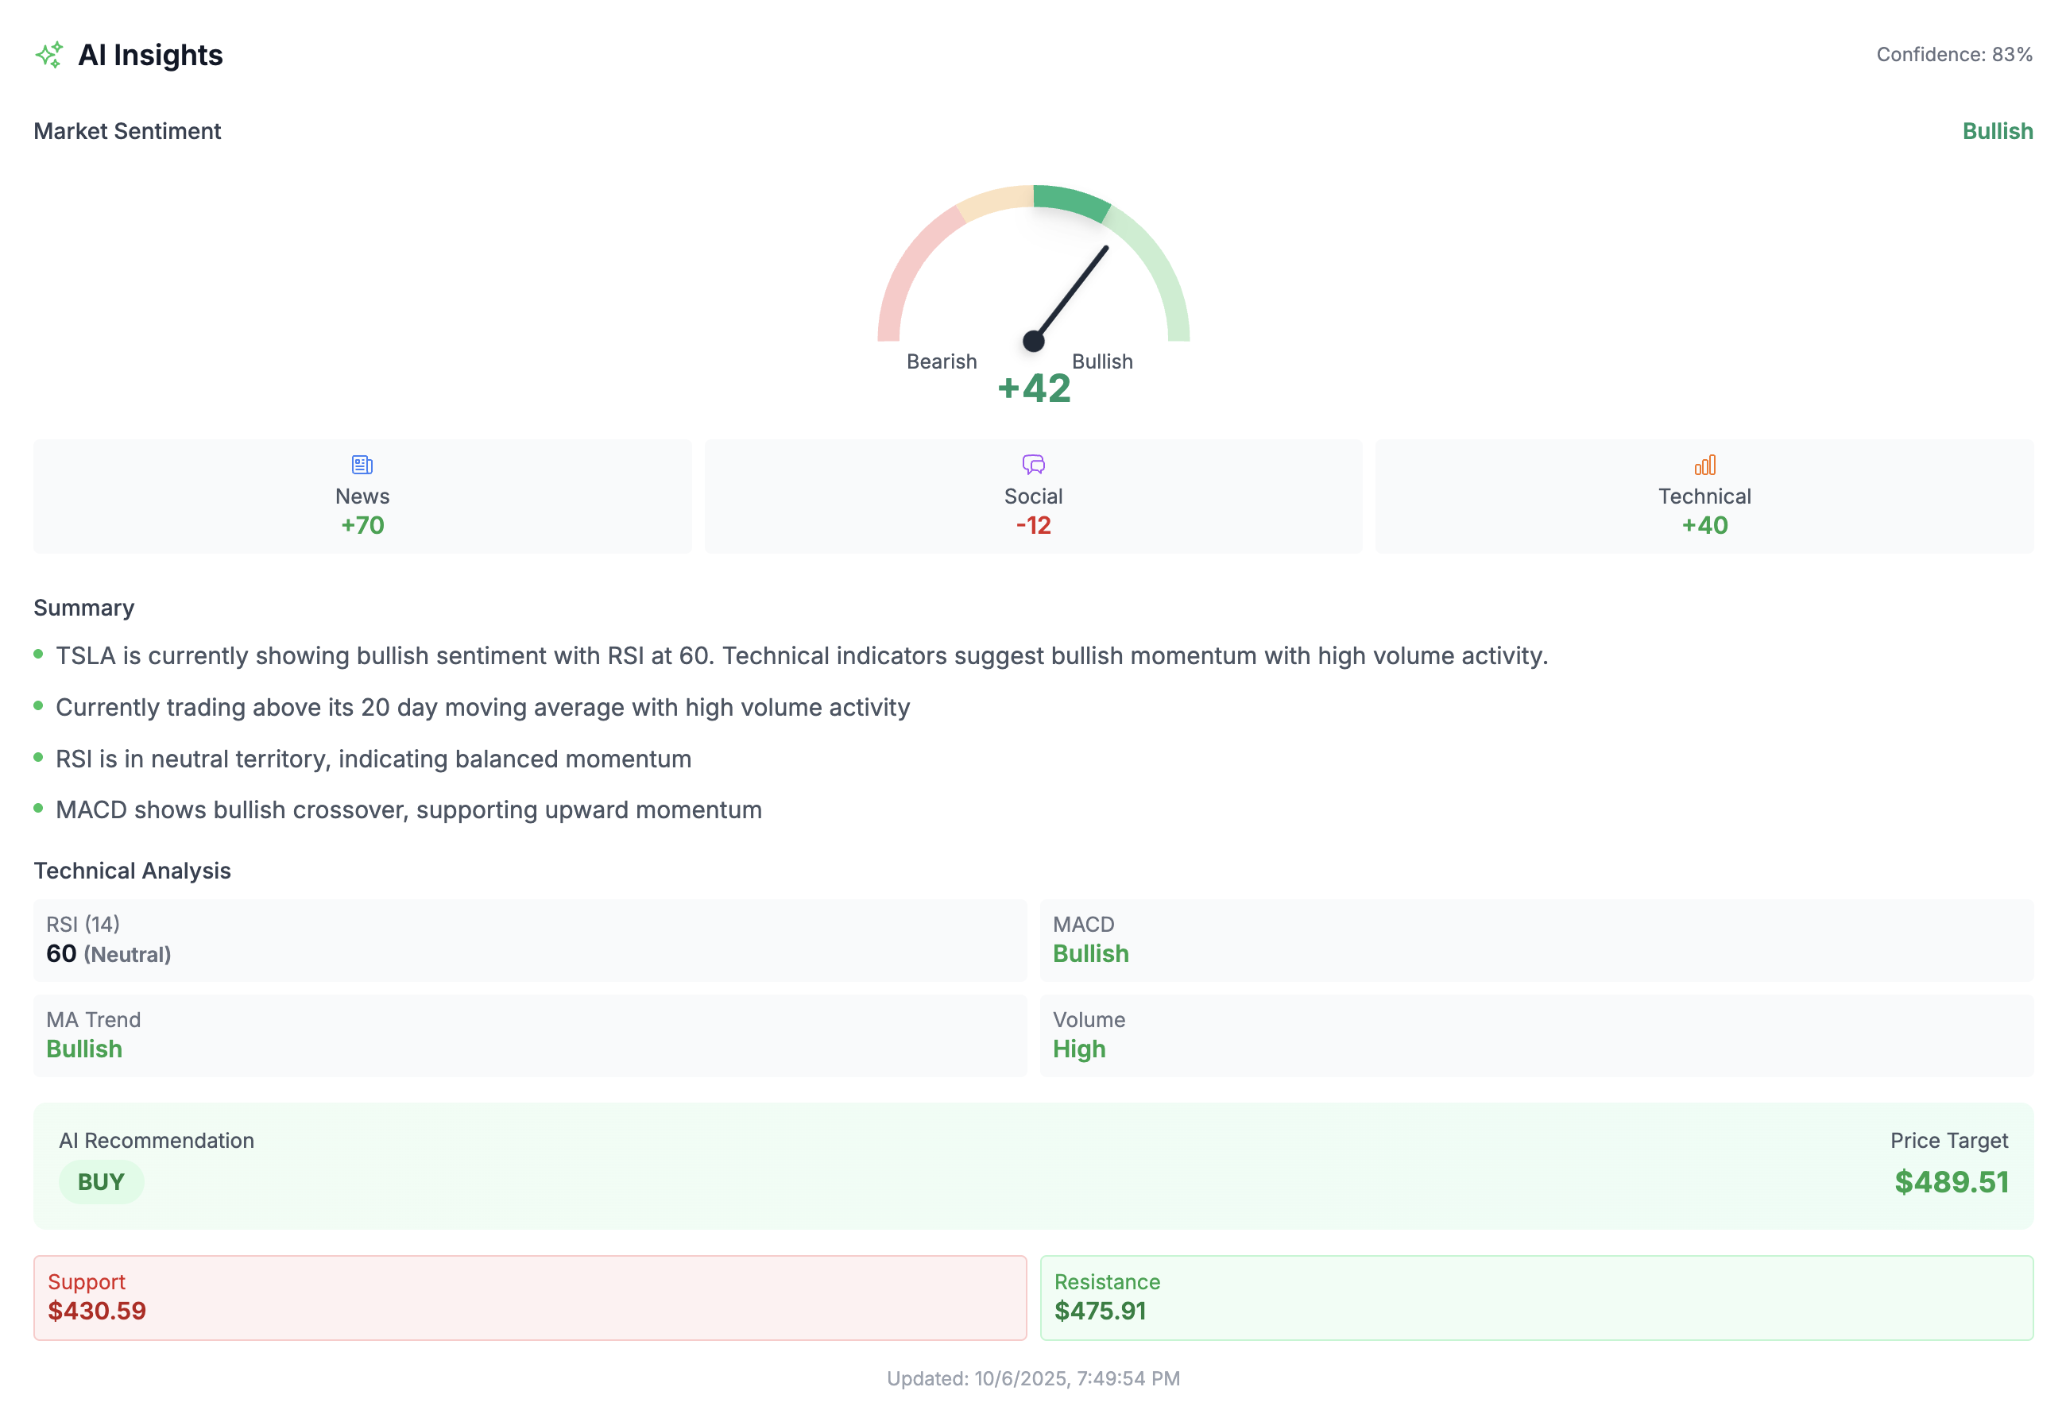Click the RSI neutral territory bullet
Screen dimensions: 2066x1414
(x=373, y=759)
